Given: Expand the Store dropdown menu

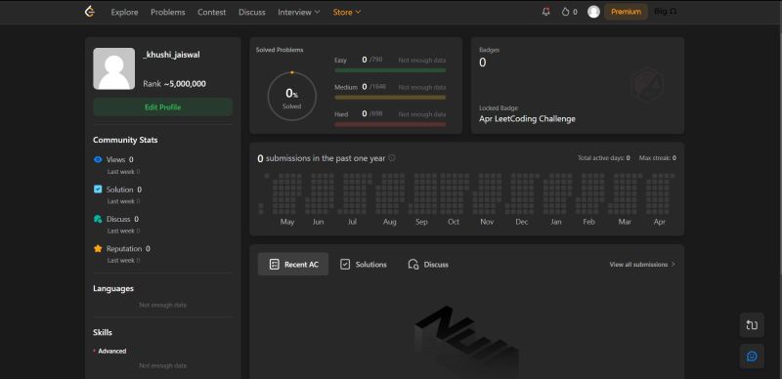Looking at the screenshot, I should click(347, 12).
